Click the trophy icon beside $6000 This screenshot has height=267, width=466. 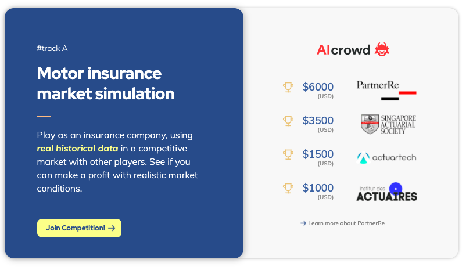coord(288,87)
